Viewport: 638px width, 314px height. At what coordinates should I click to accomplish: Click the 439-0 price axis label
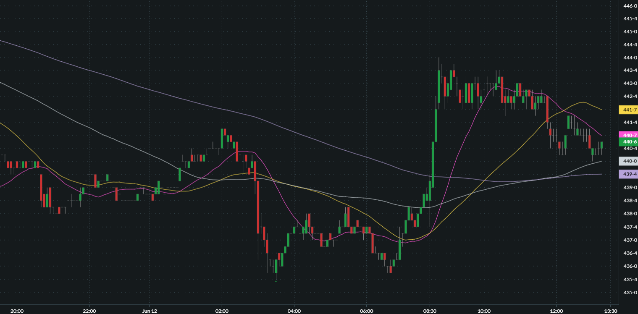click(x=630, y=188)
